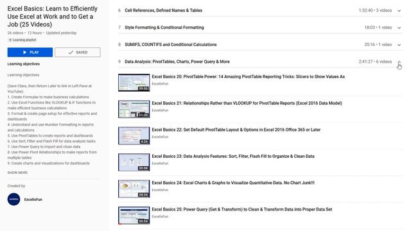The width and height of the screenshot is (411, 231).
Task: Click the 18:03 · 1 video label
Action: click(378, 28)
